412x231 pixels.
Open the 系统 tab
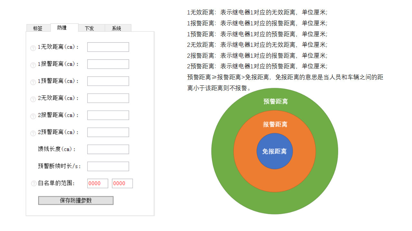click(x=118, y=28)
